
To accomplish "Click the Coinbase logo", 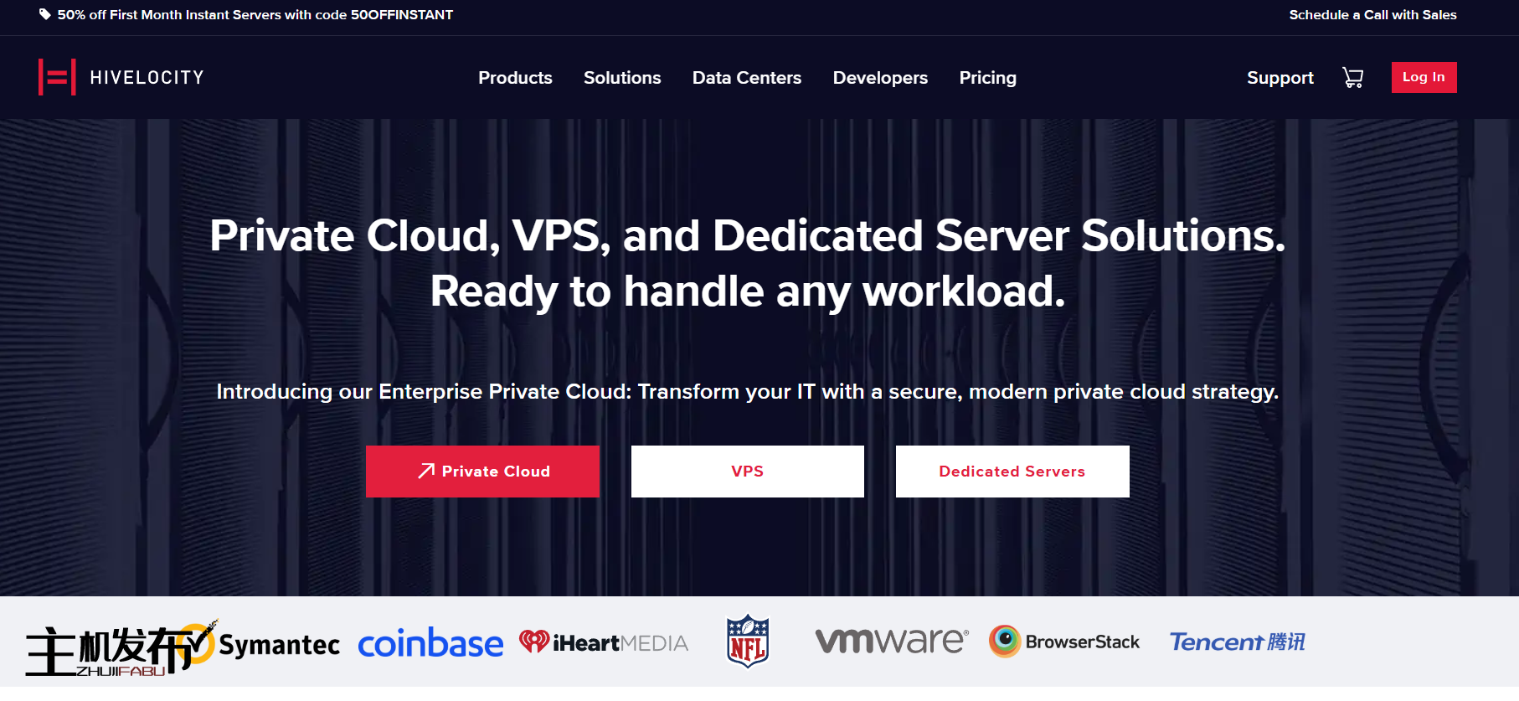I will 430,643.
